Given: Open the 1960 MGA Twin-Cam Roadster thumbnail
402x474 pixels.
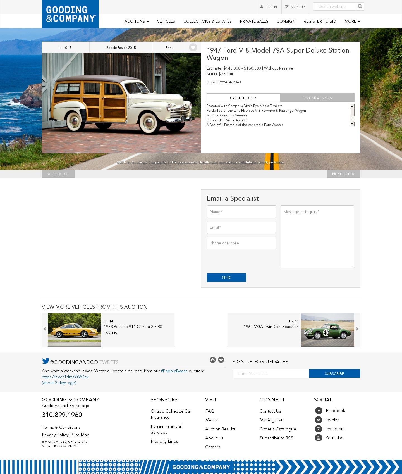Looking at the screenshot, I should pyautogui.click(x=327, y=330).
